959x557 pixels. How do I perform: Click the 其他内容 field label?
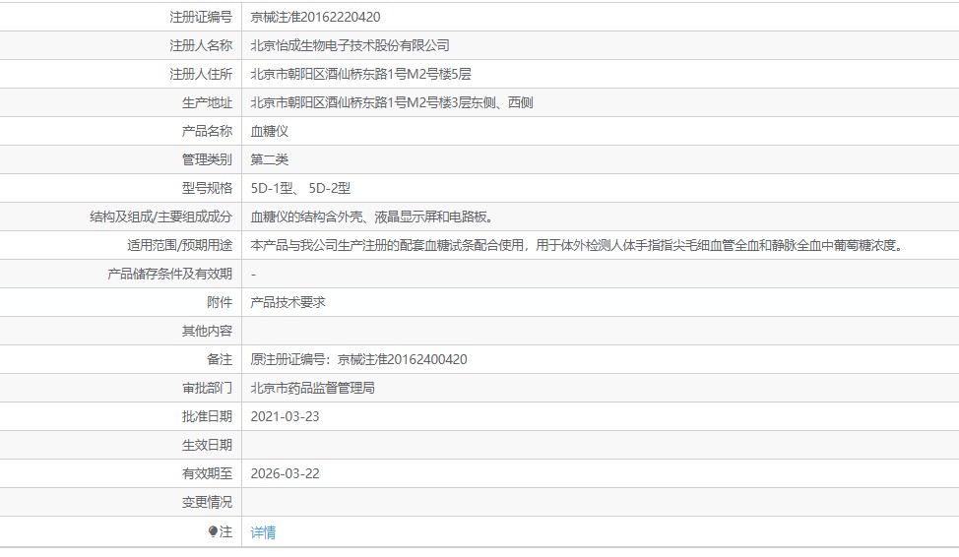tap(208, 331)
